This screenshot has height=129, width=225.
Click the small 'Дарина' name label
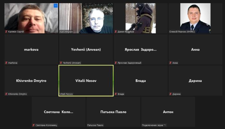pos(176,94)
